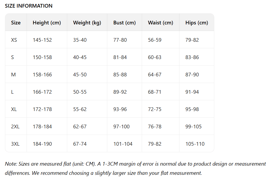The image size is (273, 179).
Task: Click the Size column header
Action: point(16,23)
